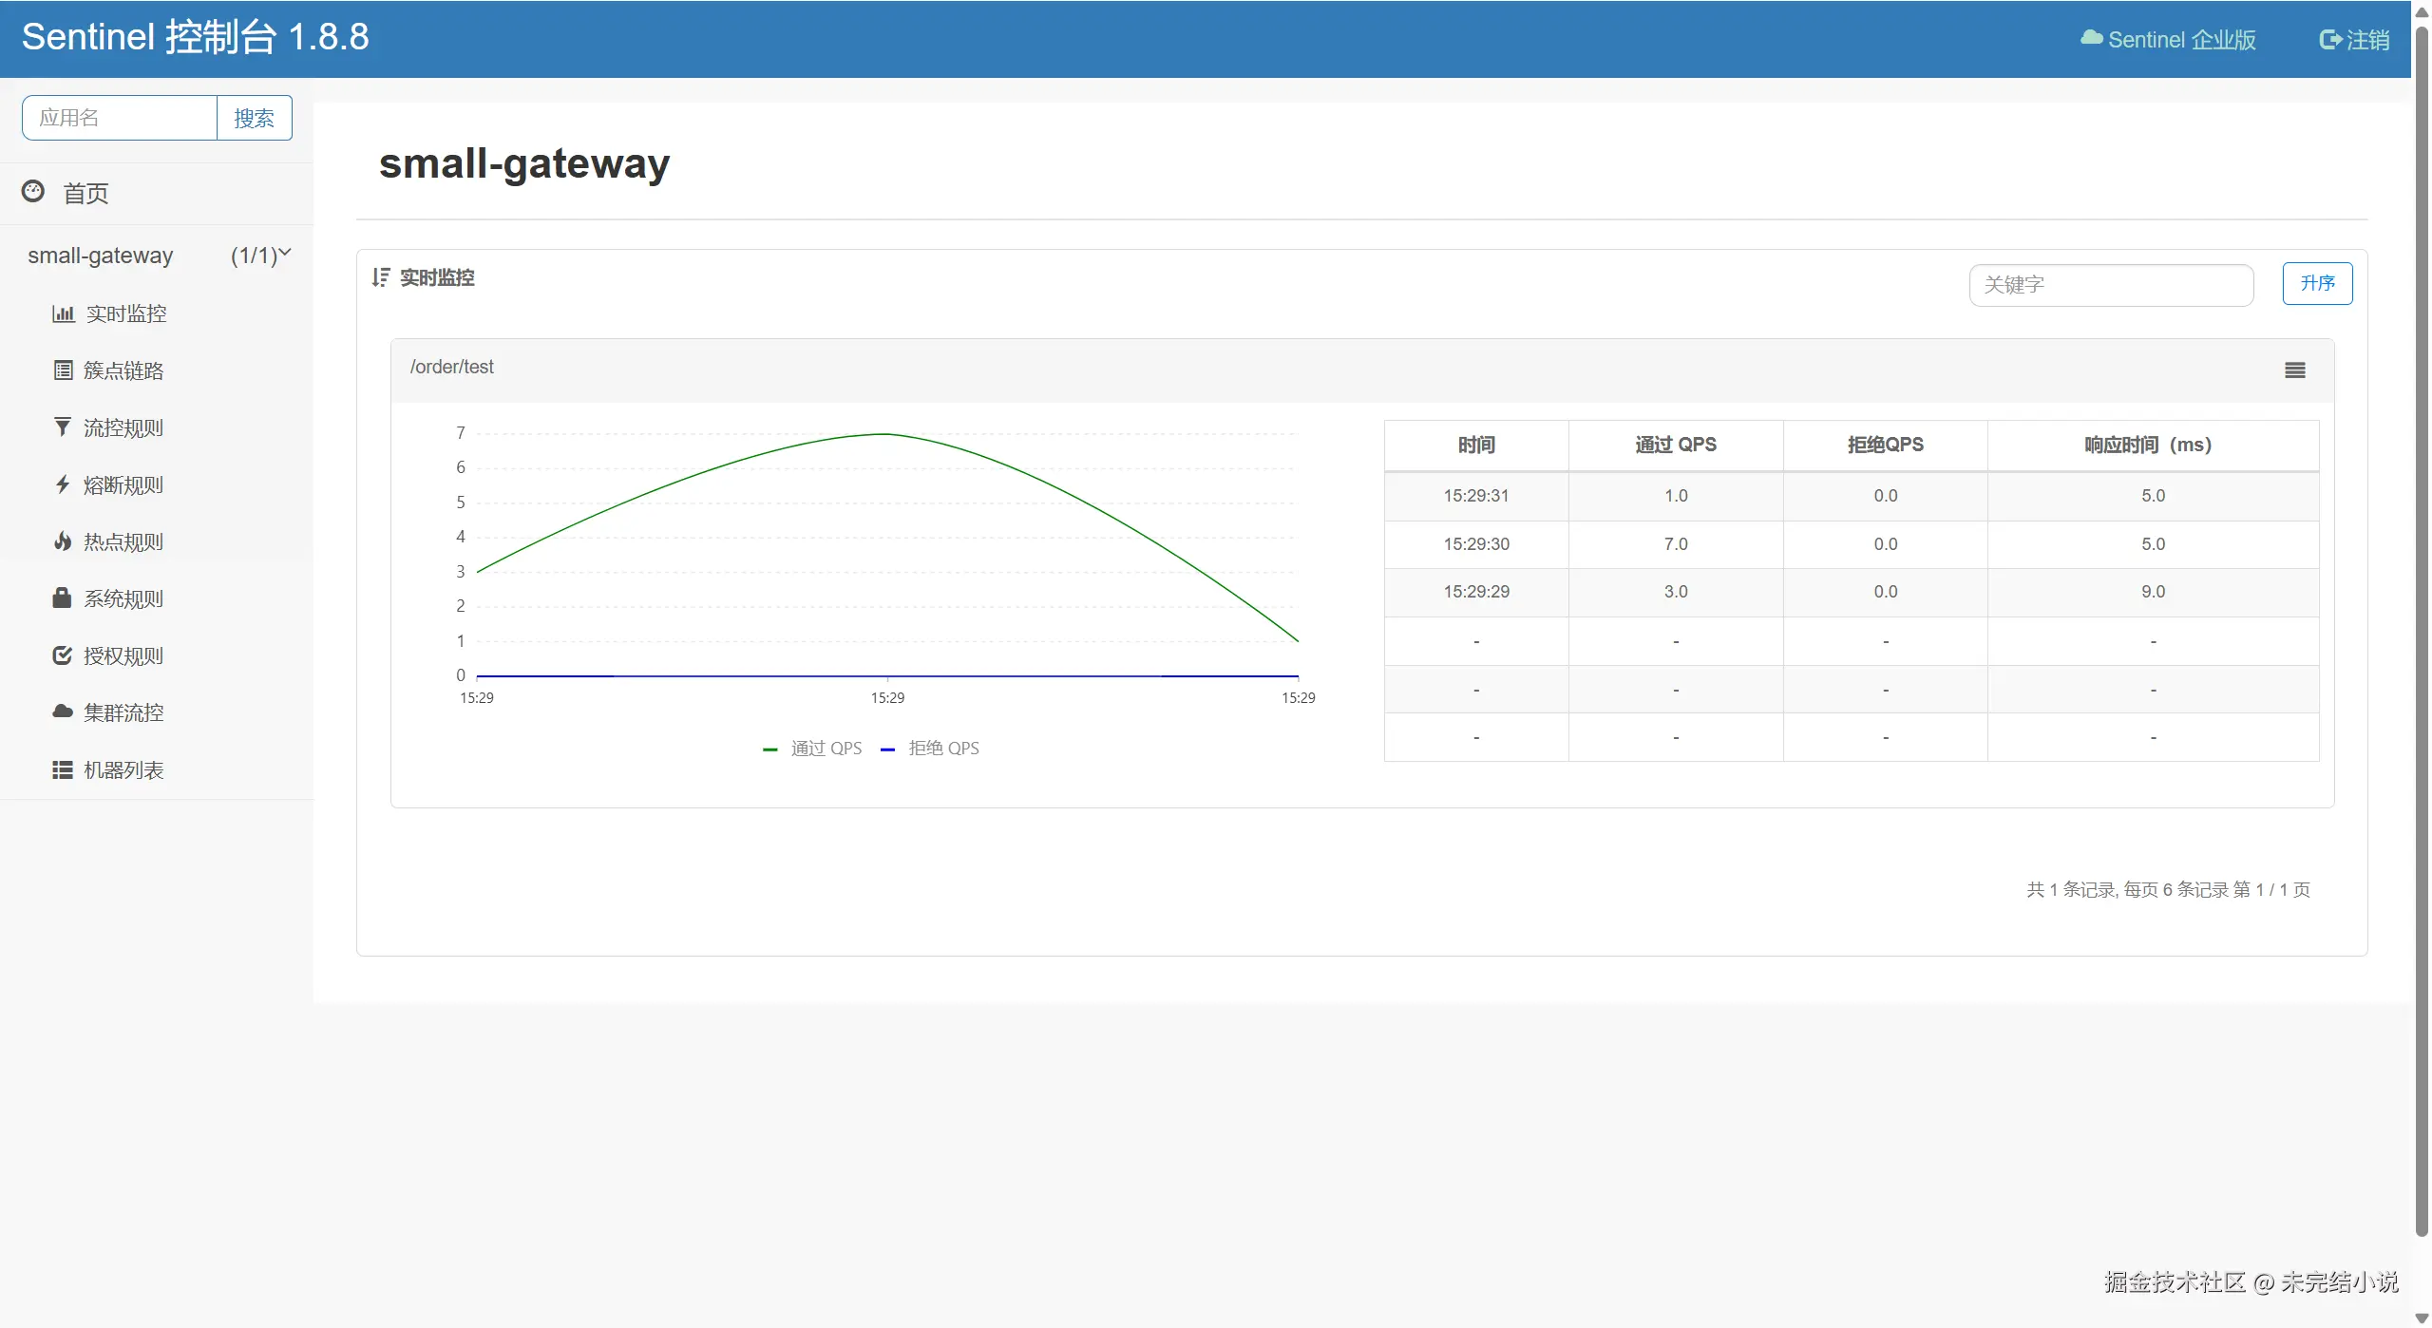The height and width of the screenshot is (1328, 2432).
Task: Open the Sentinel 企业版 link
Action: click(x=2168, y=40)
